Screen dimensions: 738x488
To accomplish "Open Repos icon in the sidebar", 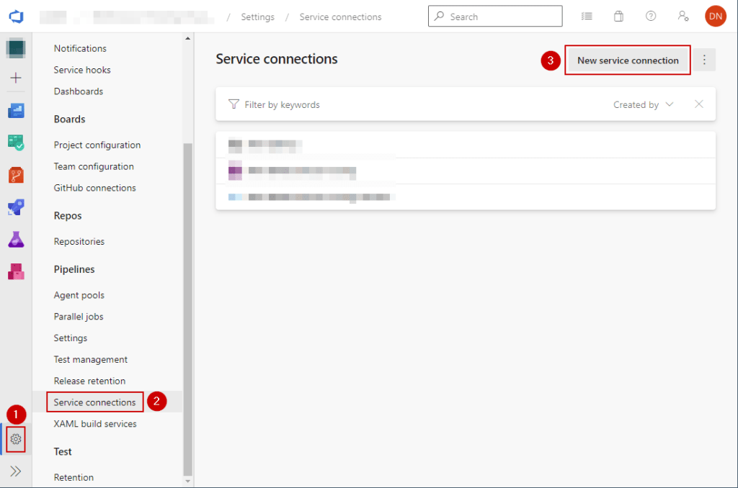I will tap(16, 174).
